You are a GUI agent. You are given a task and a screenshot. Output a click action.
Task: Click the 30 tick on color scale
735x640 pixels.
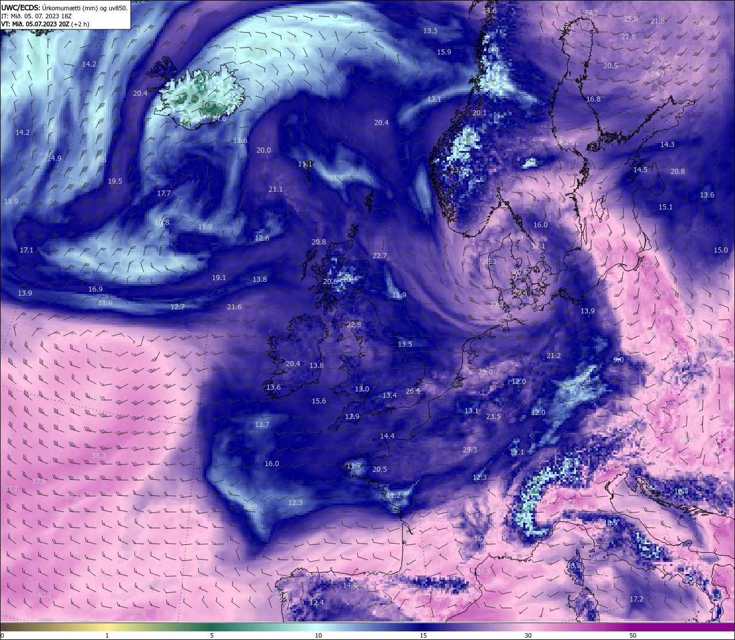(528, 635)
